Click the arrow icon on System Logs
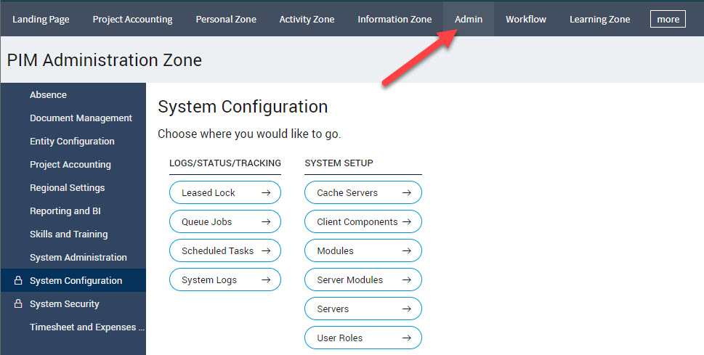Viewport: 704px width, 355px height. click(266, 279)
